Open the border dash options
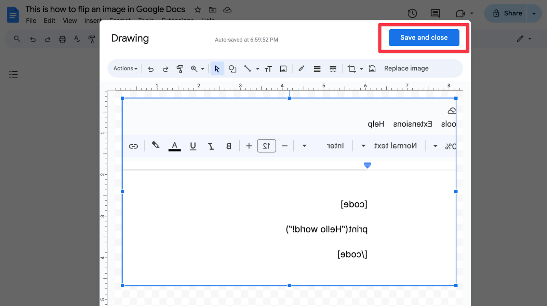 click(x=333, y=69)
